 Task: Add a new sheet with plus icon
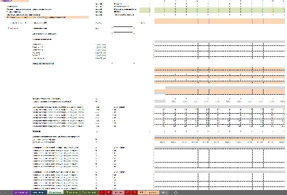click(176, 193)
